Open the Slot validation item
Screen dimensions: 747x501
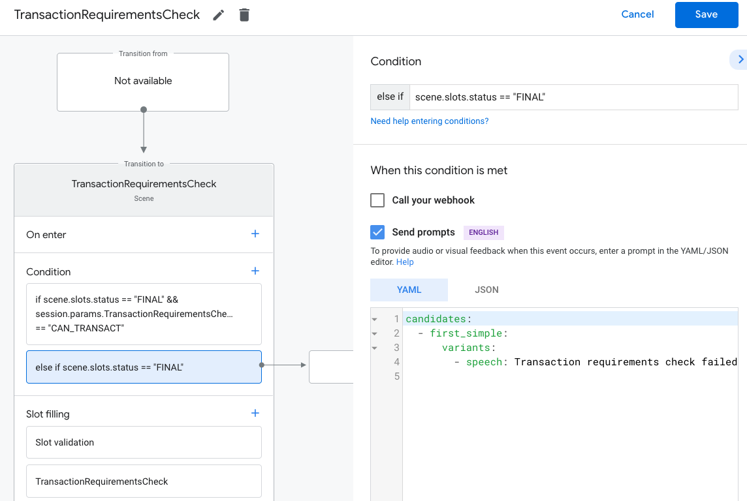click(144, 442)
